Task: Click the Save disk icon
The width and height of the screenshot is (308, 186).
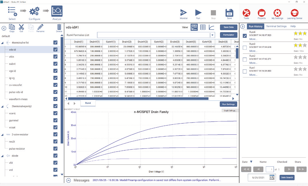Action: pos(229,13)
